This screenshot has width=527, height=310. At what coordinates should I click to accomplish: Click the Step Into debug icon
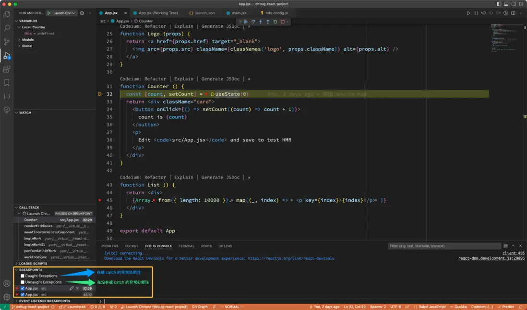point(260,22)
